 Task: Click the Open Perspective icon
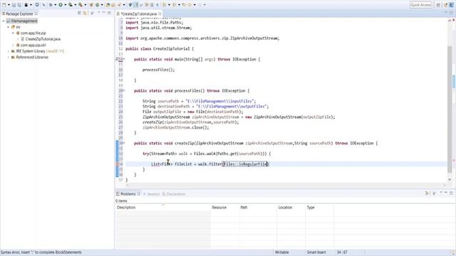[x=438, y=5]
